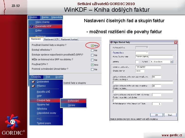Click the globe icon beside Parametry KDF
Image resolution: width=185 pixels, height=138 pixels.
tap(32, 26)
